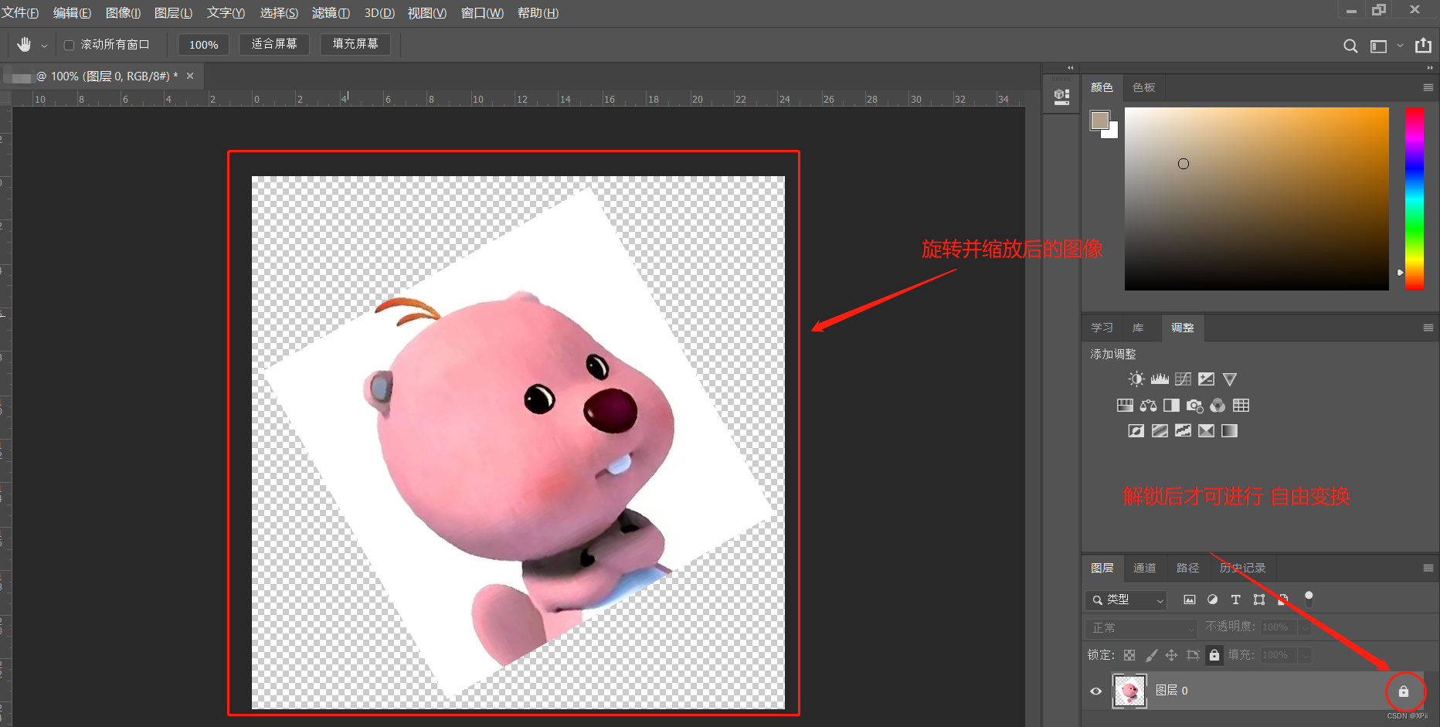1440x727 pixels.
Task: Open the 图层 panel flyout menu
Action: pyautogui.click(x=1428, y=569)
